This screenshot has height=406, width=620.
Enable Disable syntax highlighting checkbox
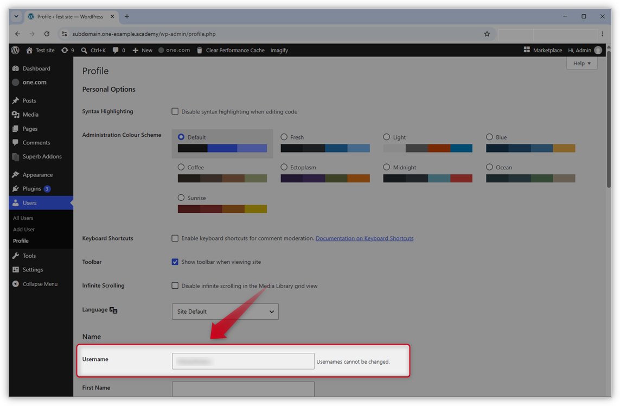point(175,111)
